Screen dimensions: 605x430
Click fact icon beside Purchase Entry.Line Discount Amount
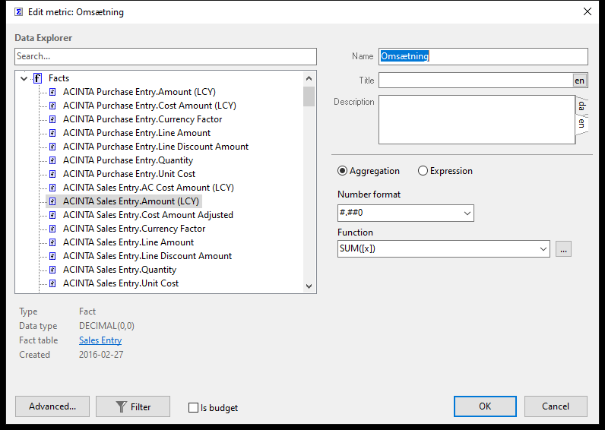(x=52, y=147)
